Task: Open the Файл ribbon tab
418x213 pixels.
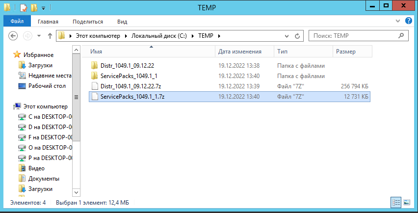Action: [17, 21]
